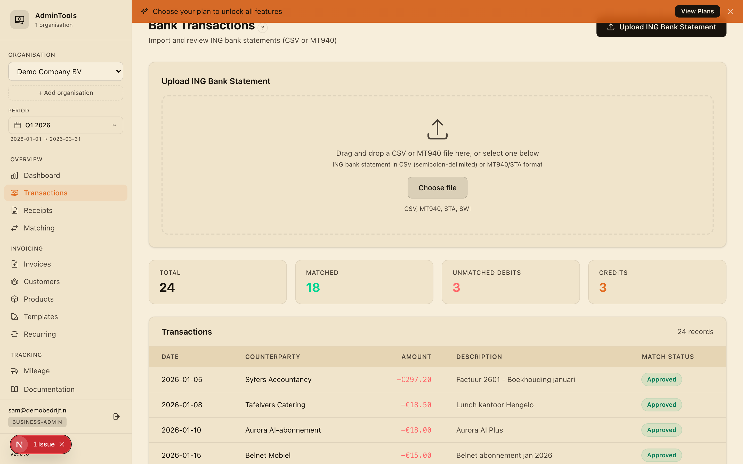The width and height of the screenshot is (743, 464).
Task: Open Documentation from the sidebar
Action: (66, 389)
